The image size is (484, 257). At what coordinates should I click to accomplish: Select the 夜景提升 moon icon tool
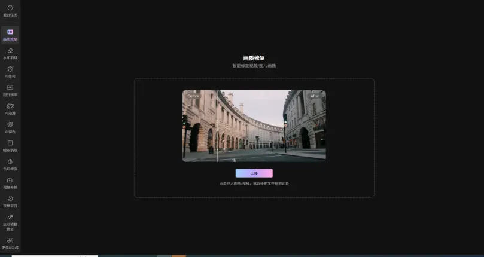10,202
